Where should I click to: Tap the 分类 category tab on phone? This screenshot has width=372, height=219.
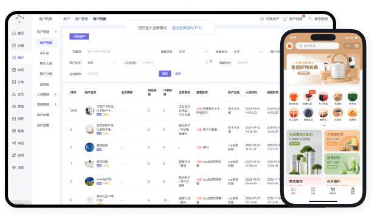313,190
